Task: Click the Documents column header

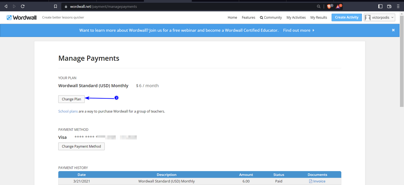Action: 317,175
